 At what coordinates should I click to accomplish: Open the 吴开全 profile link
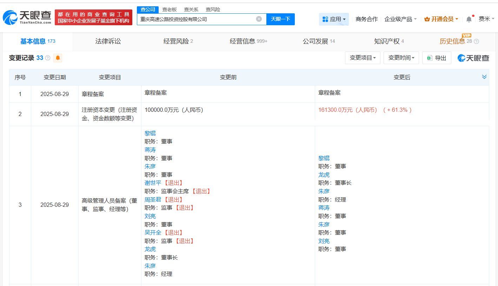(153, 233)
